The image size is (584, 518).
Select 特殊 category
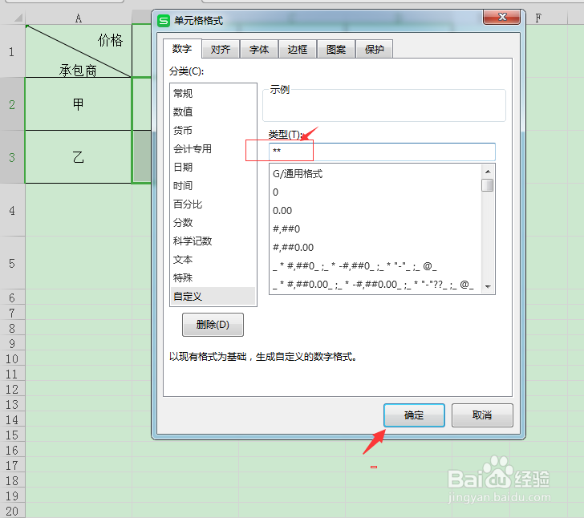213,277
